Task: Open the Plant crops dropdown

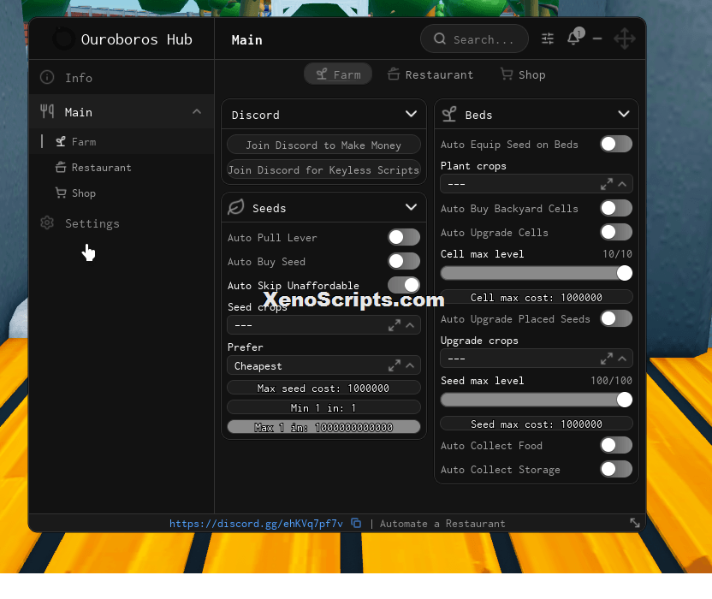Action: [x=537, y=184]
